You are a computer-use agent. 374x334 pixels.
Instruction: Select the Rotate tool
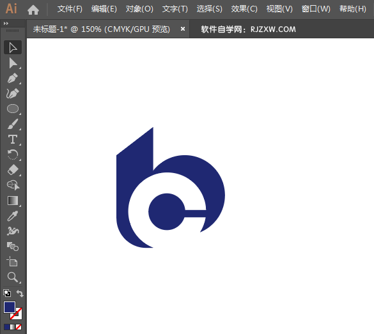(x=13, y=155)
